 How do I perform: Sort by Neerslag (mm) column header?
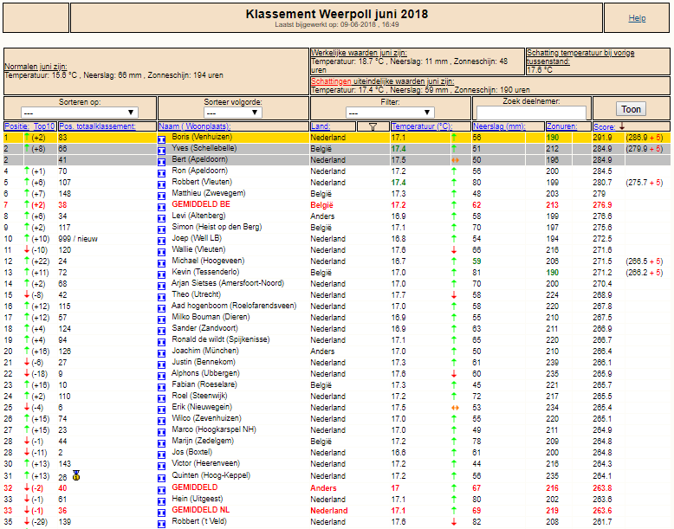[502, 126]
